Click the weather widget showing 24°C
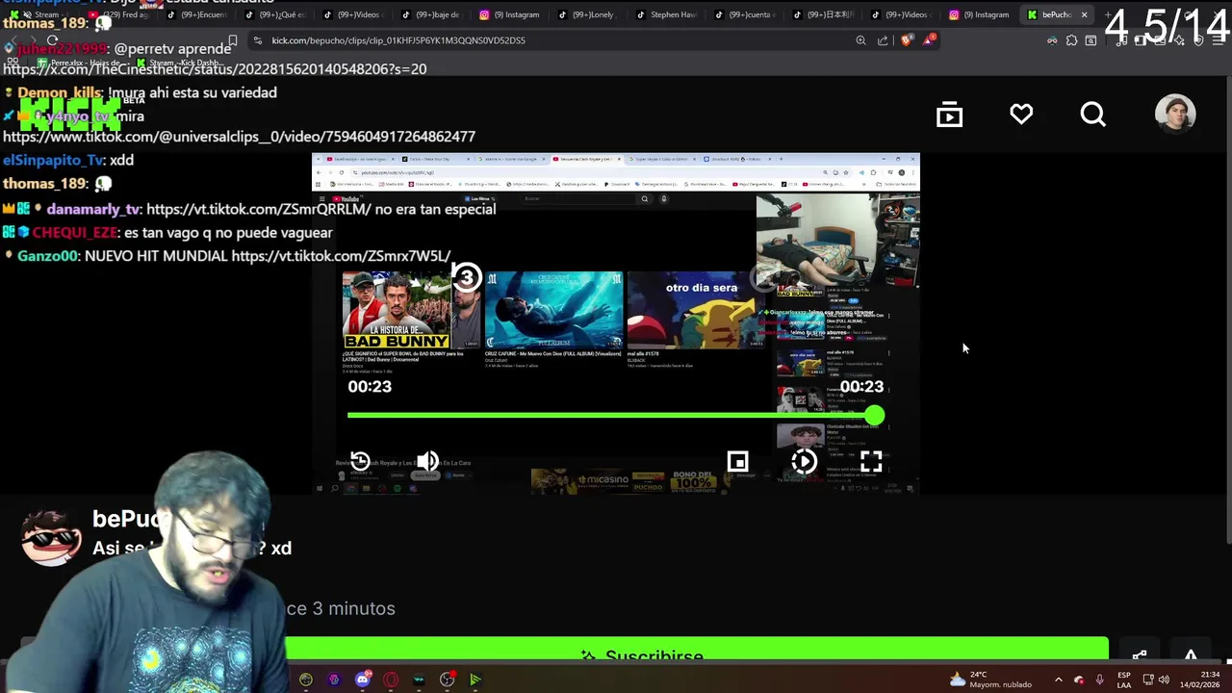Screen dimensions: 1232x693 (990, 680)
